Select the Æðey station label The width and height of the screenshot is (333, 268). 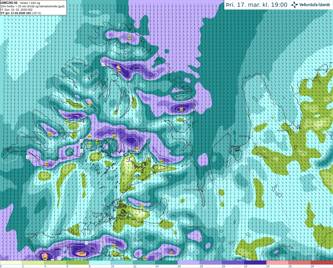click(x=114, y=74)
